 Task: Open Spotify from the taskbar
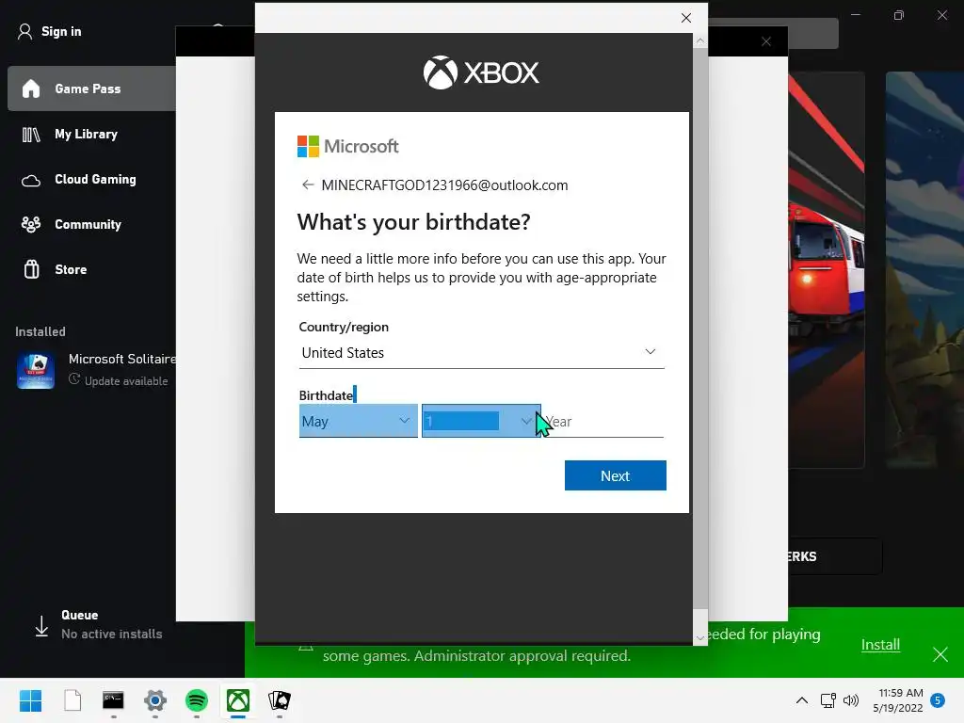[x=197, y=700]
